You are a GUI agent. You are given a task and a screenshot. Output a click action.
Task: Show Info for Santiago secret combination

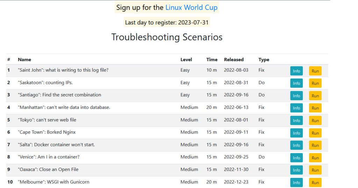coord(296,96)
